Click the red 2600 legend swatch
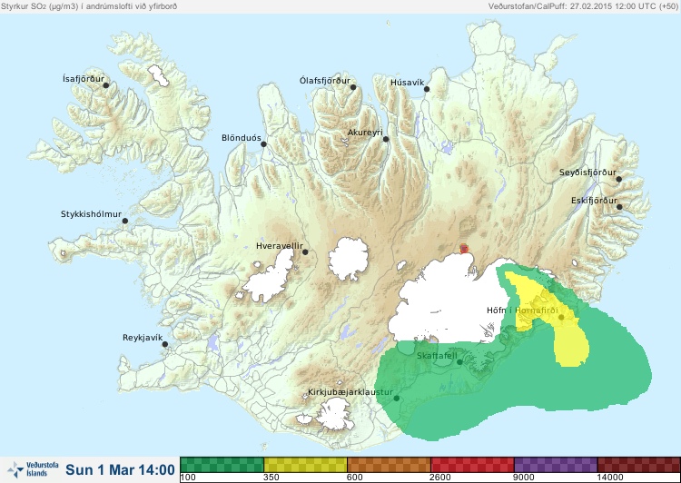The width and height of the screenshot is (681, 483). [472, 464]
